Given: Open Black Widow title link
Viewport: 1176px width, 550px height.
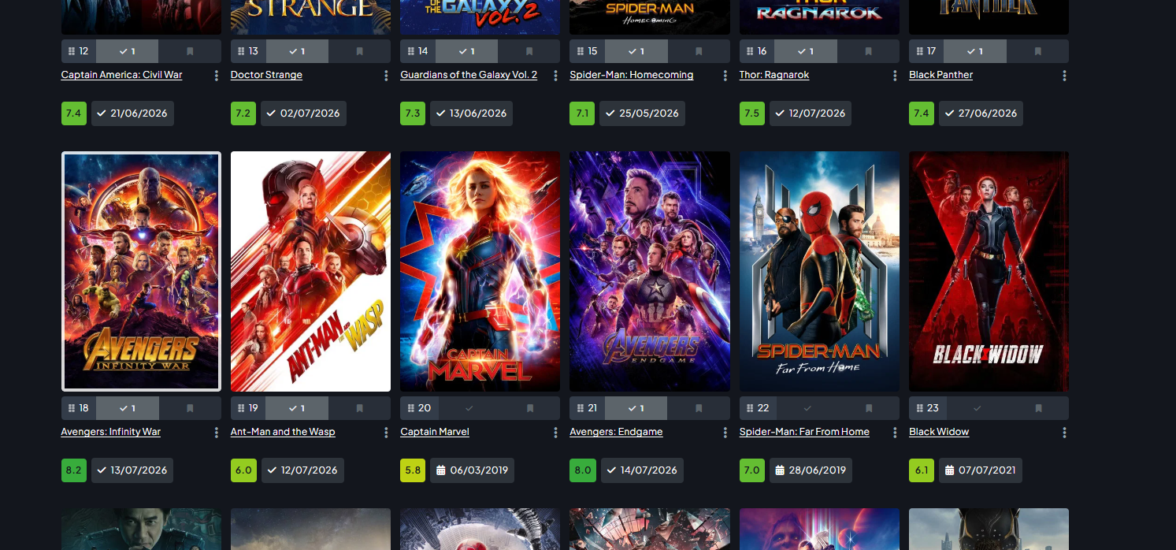Looking at the screenshot, I should 939,432.
